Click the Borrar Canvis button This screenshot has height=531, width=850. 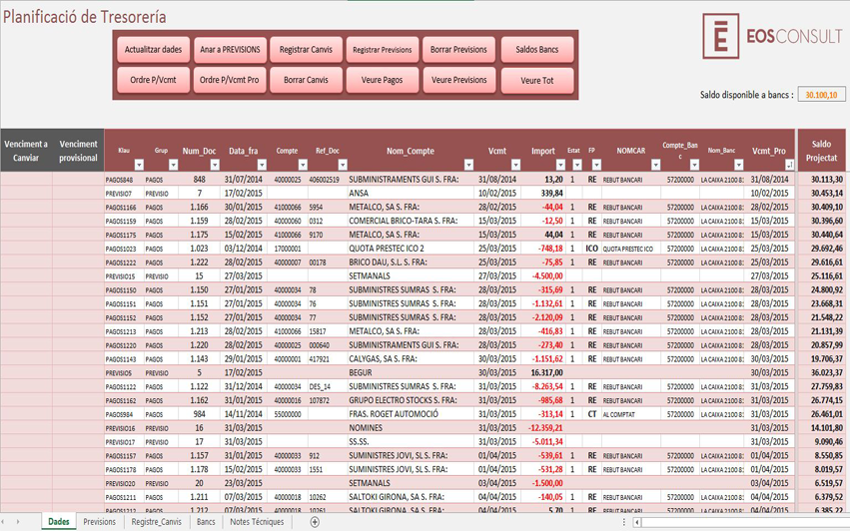pos(306,80)
